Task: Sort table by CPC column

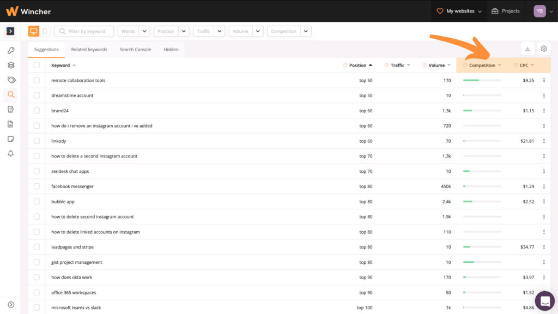Action: click(x=524, y=65)
